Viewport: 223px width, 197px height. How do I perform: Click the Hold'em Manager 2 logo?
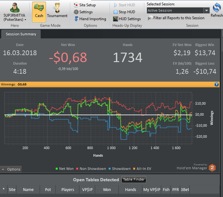click(x=212, y=168)
